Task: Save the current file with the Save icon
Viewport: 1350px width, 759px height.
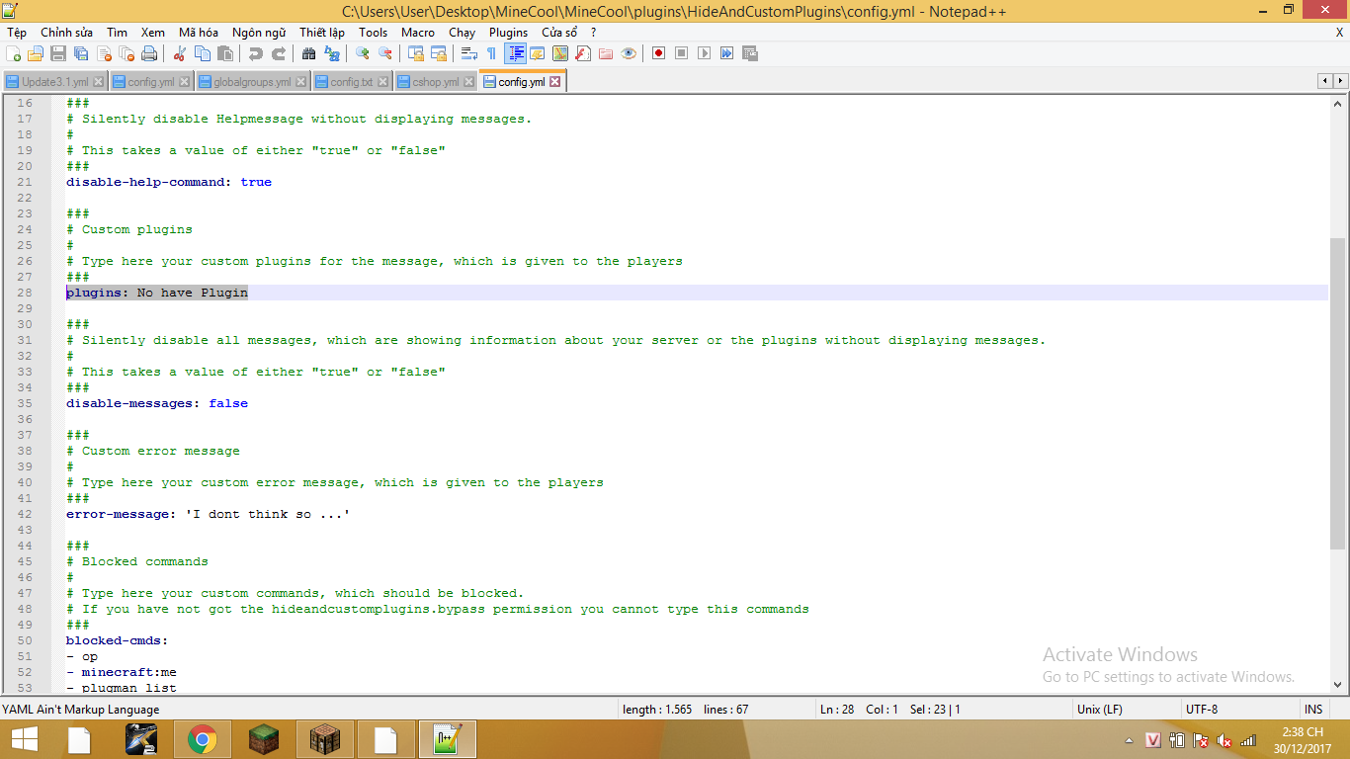Action: [x=58, y=53]
